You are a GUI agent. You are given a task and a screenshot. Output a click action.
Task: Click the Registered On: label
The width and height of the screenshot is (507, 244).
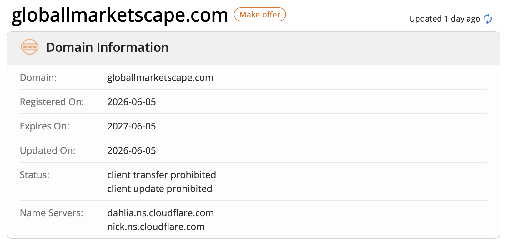point(52,102)
